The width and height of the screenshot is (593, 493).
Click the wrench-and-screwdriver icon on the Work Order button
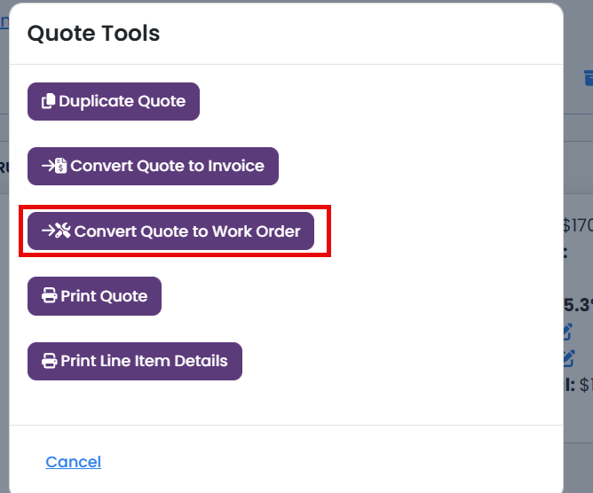point(62,231)
